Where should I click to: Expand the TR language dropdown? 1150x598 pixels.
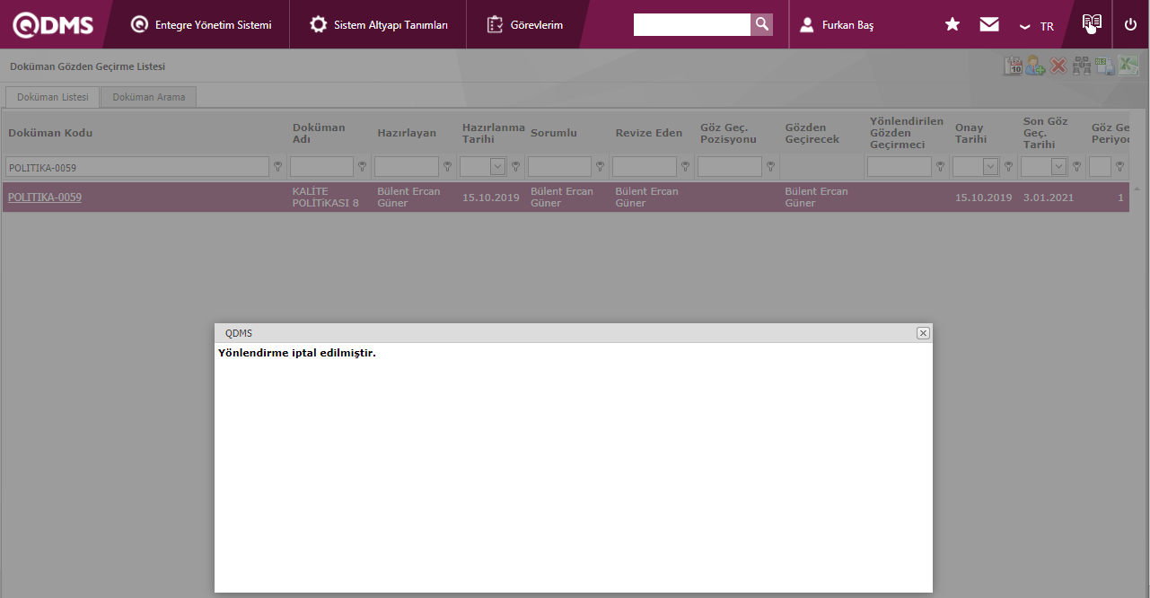1037,26
